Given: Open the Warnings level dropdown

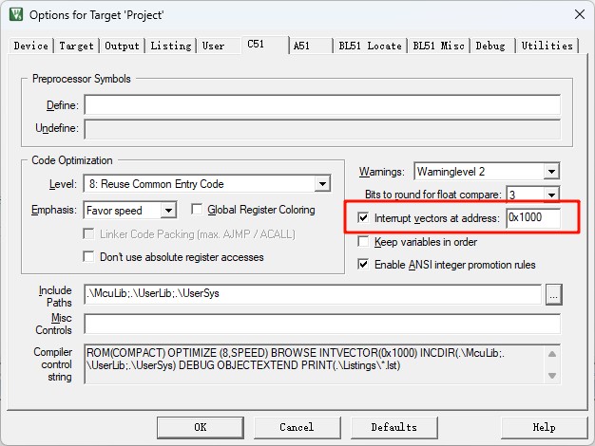Looking at the screenshot, I should click(551, 172).
